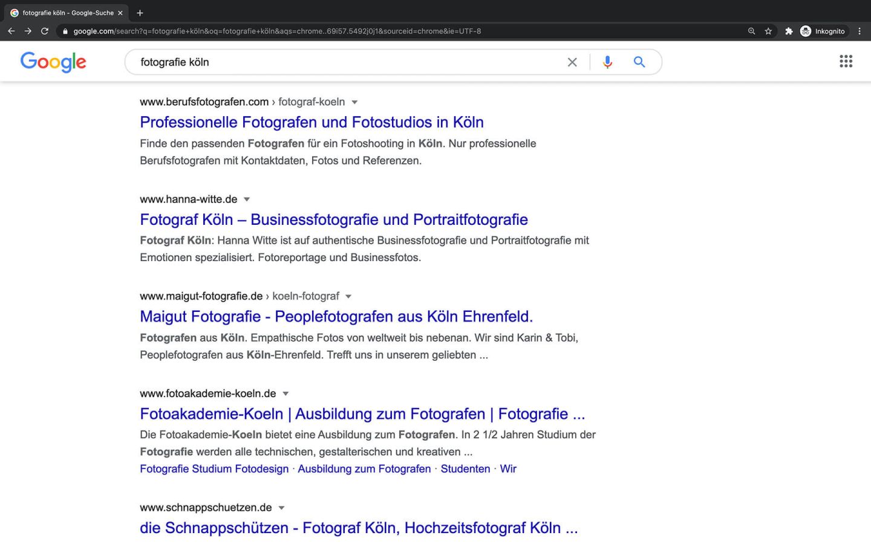
Task: Open Professionelle Fotografen und Fotostudios in Köln
Action: click(312, 122)
